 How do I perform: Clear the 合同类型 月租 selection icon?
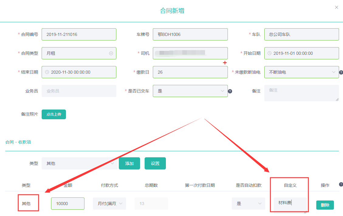pyautogui.click(x=111, y=53)
